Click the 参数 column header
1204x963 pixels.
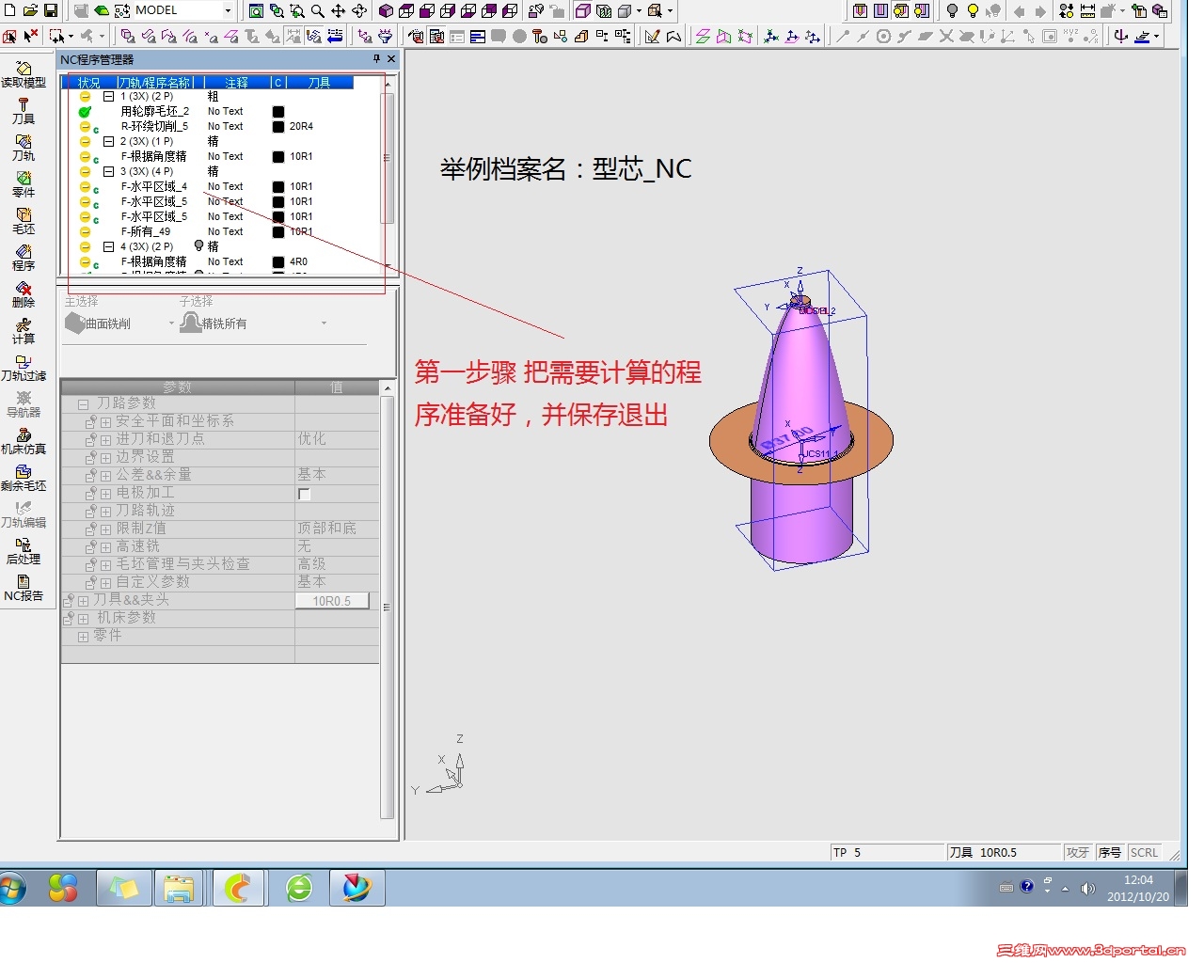point(178,387)
